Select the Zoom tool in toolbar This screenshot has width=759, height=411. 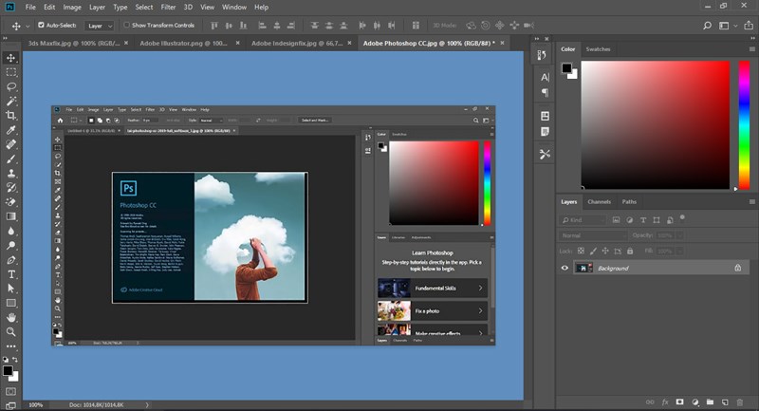click(x=11, y=332)
